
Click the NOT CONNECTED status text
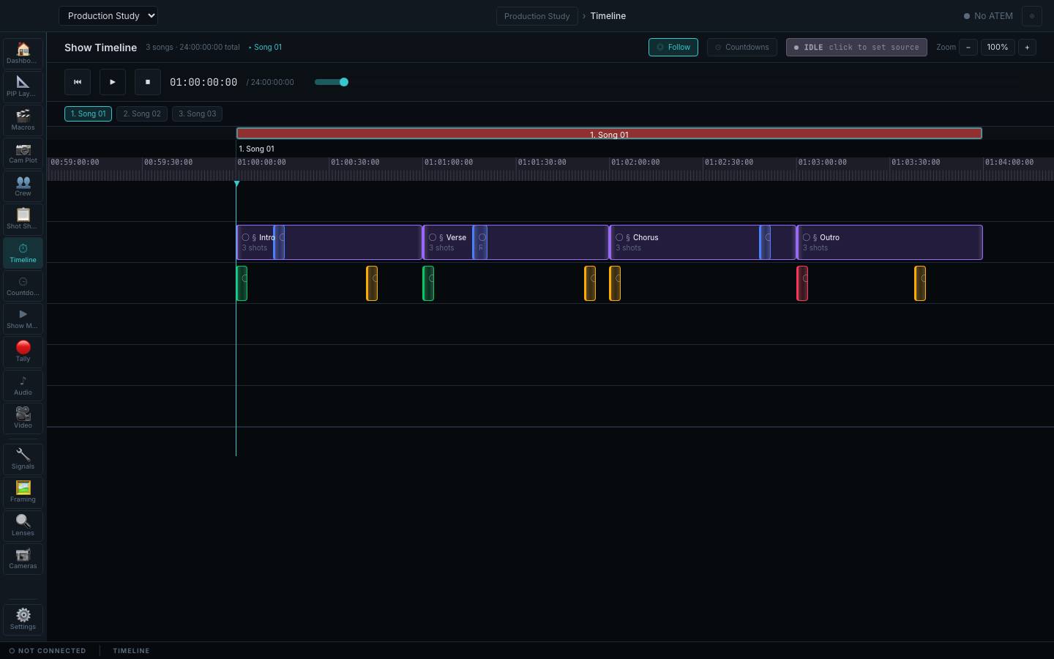point(52,651)
